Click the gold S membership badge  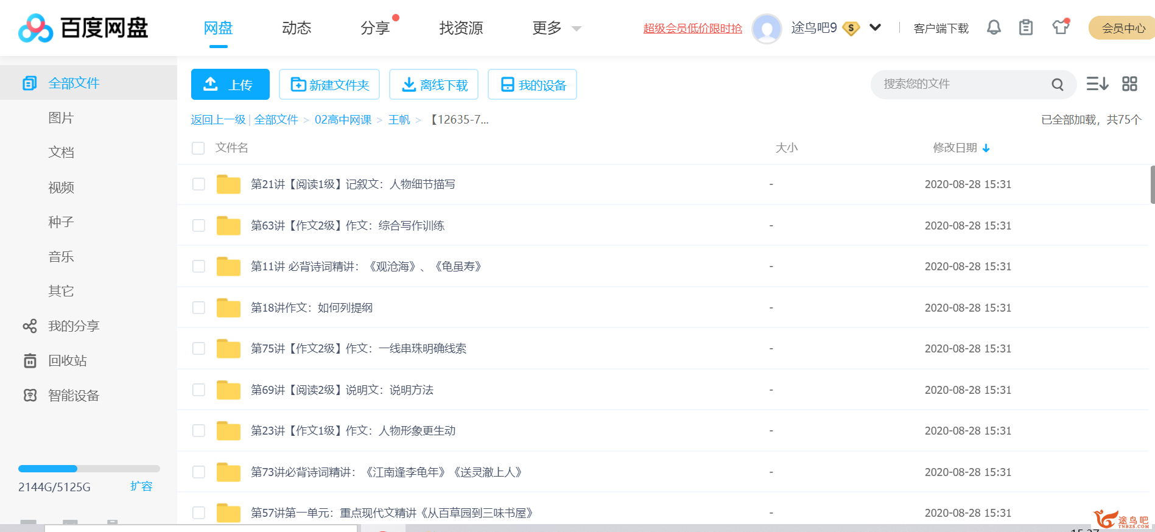tap(851, 28)
